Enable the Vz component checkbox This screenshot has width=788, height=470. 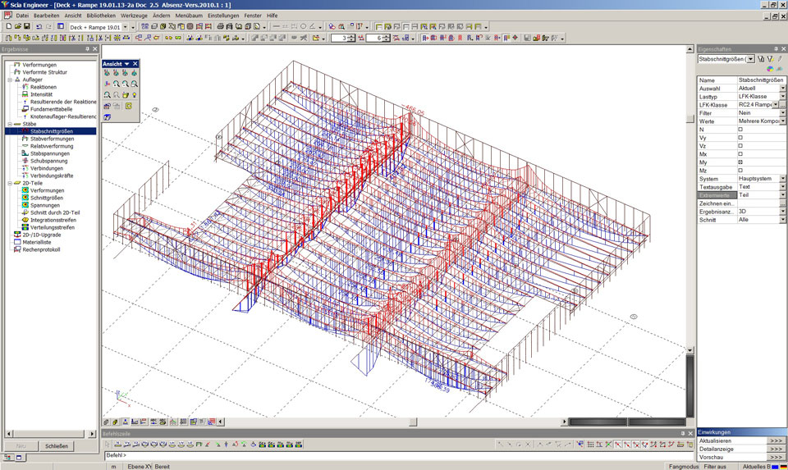(740, 146)
